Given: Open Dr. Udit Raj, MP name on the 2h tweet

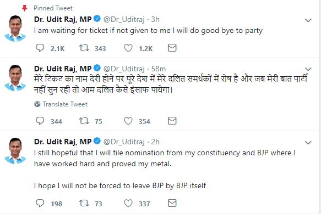Looking at the screenshot, I should click(63, 142).
